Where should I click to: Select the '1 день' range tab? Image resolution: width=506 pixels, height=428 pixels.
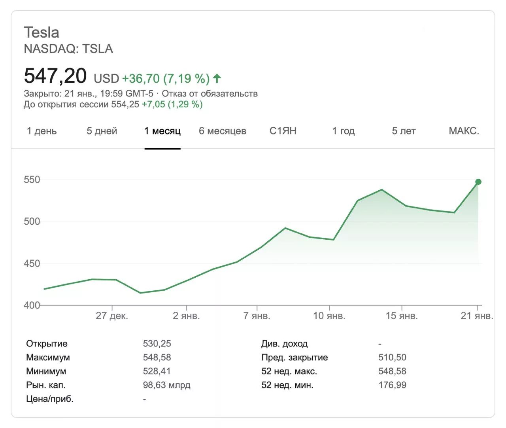[x=42, y=131]
